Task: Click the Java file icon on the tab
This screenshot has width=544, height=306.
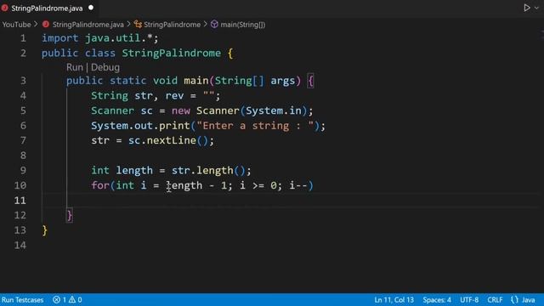Action: point(4,8)
